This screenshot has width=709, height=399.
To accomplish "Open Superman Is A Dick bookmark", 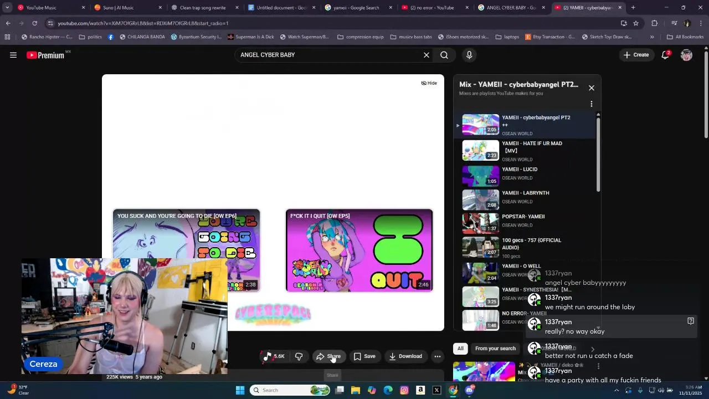I will [x=250, y=37].
